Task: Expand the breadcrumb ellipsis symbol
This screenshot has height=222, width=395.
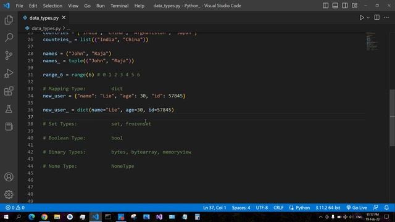Action: pos(69,28)
